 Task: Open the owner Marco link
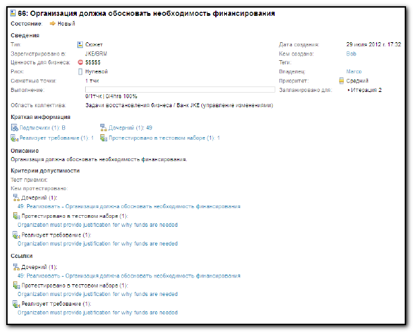click(354, 72)
